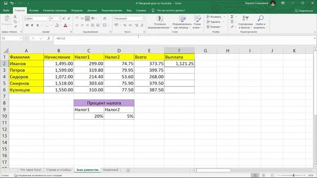Increase font size with larger A icon

pyautogui.click(x=64, y=18)
